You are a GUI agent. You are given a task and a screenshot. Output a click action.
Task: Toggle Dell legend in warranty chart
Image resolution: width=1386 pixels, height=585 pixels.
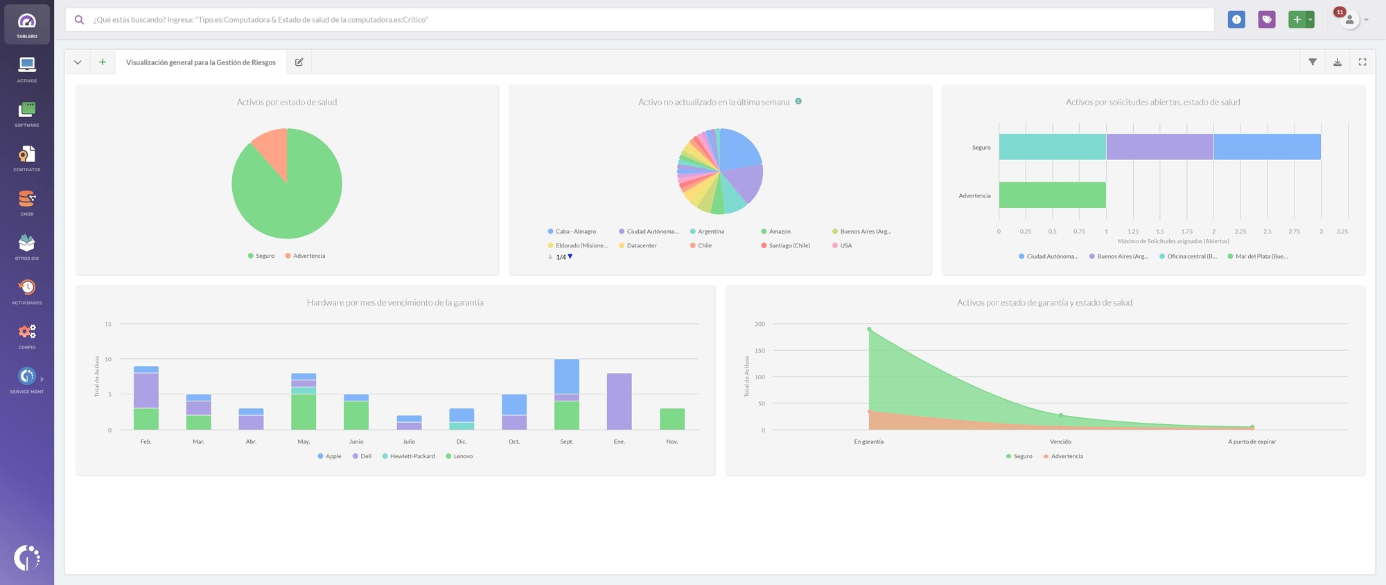click(362, 456)
